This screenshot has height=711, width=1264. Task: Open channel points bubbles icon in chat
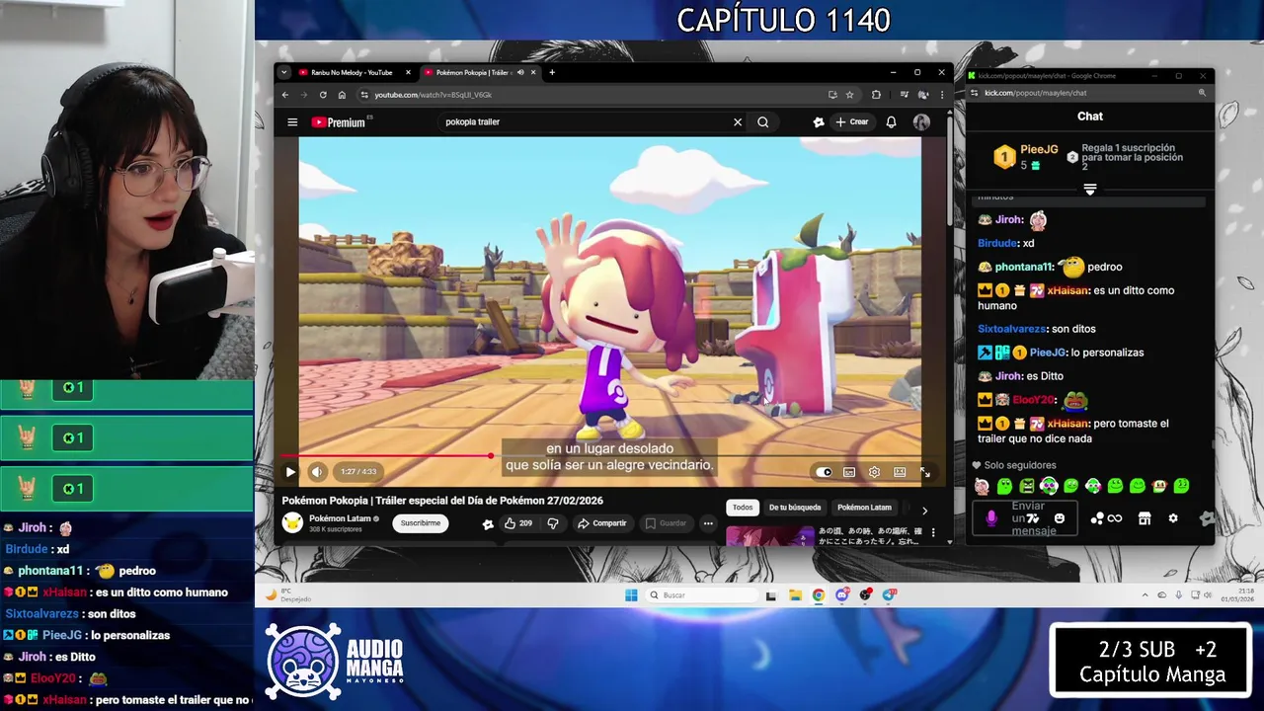(1097, 518)
